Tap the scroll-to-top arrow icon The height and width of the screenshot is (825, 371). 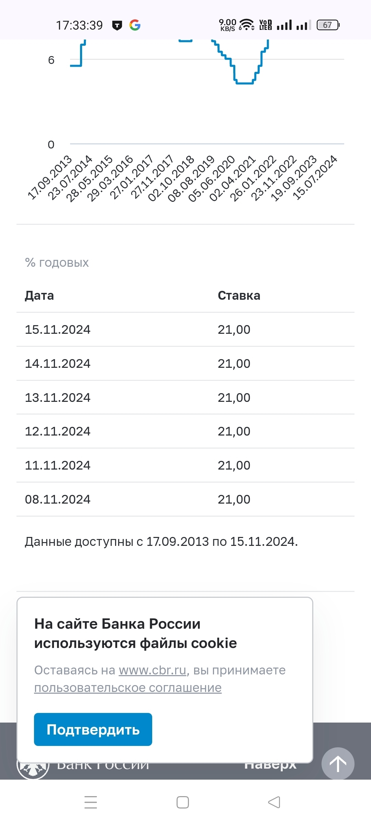(338, 764)
